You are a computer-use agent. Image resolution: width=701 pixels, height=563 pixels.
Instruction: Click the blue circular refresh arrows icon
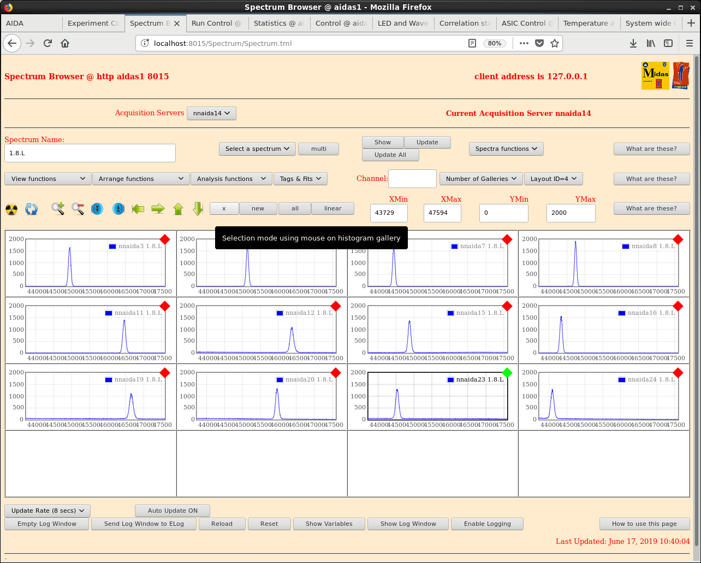pyautogui.click(x=32, y=209)
